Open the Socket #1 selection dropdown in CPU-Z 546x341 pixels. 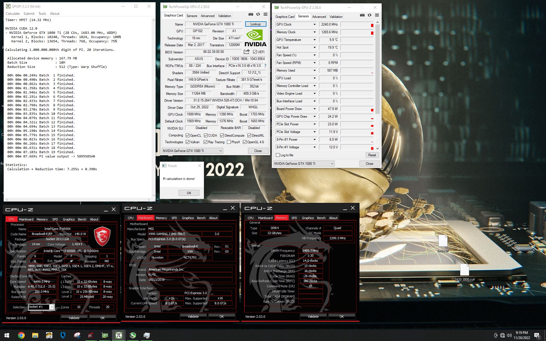click(52, 307)
